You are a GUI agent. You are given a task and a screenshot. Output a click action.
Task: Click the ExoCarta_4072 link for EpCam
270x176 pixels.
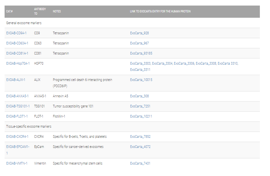(140, 147)
